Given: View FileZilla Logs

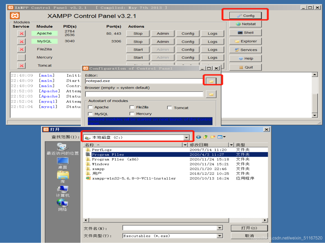Looking at the screenshot, I should pos(213,50).
